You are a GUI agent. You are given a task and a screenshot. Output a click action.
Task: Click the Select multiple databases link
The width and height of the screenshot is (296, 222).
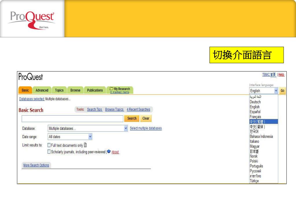pyautogui.click(x=146, y=128)
